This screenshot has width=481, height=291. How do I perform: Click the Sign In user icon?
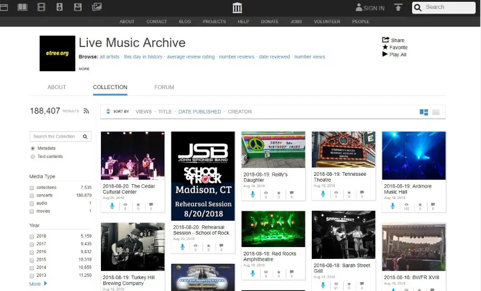359,7
